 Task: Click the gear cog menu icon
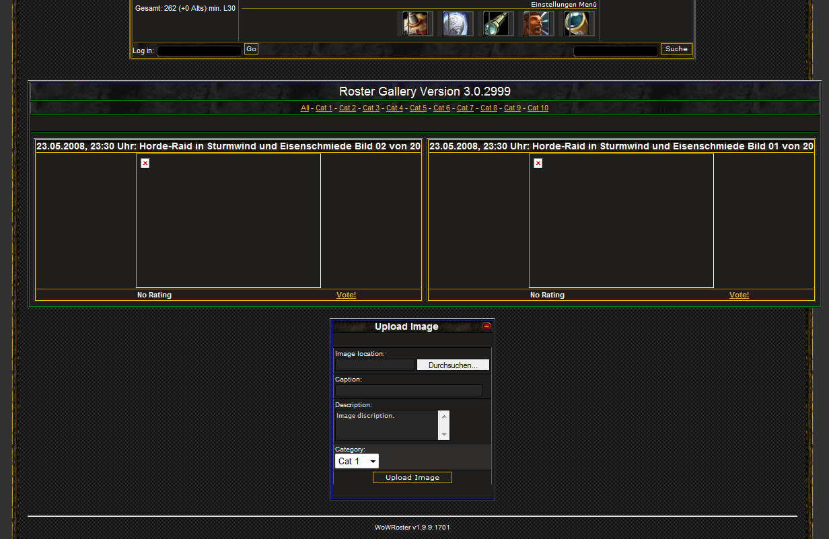pyautogui.click(x=418, y=24)
